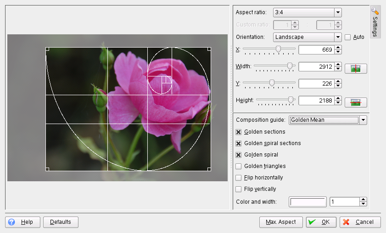Open the guide color swatch
Image resolution: width=386 pixels, height=233 pixels.
tap(308, 202)
